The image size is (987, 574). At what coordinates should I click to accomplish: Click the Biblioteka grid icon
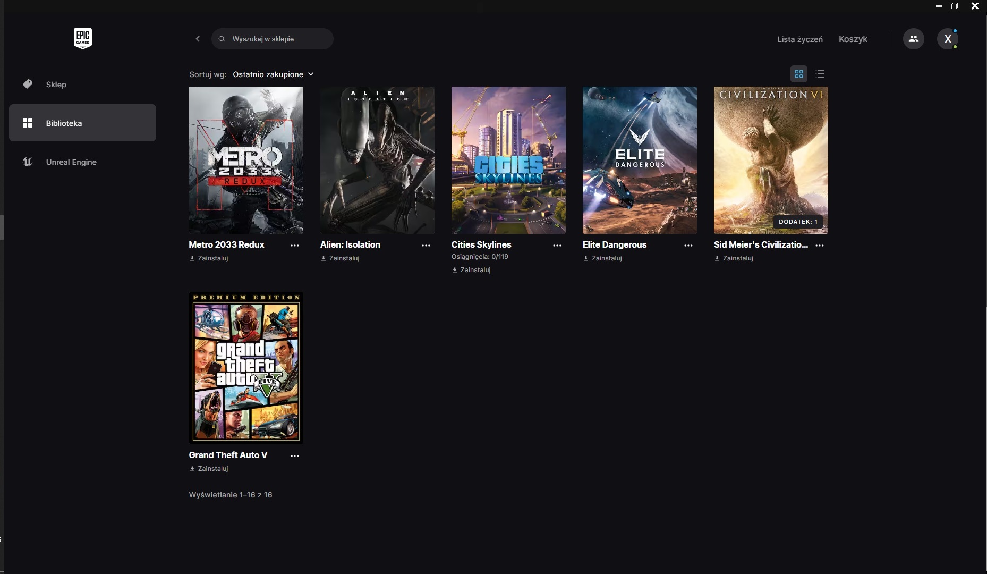point(28,123)
